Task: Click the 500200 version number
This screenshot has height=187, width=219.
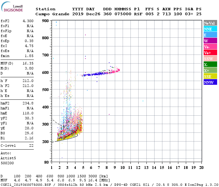Action: (7, 163)
